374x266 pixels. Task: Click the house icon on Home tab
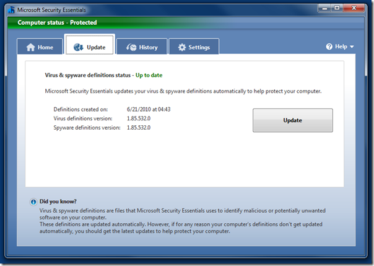coord(30,47)
